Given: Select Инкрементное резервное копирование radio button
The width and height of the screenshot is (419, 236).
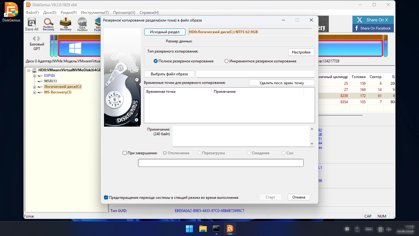Looking at the screenshot, I should 227,61.
